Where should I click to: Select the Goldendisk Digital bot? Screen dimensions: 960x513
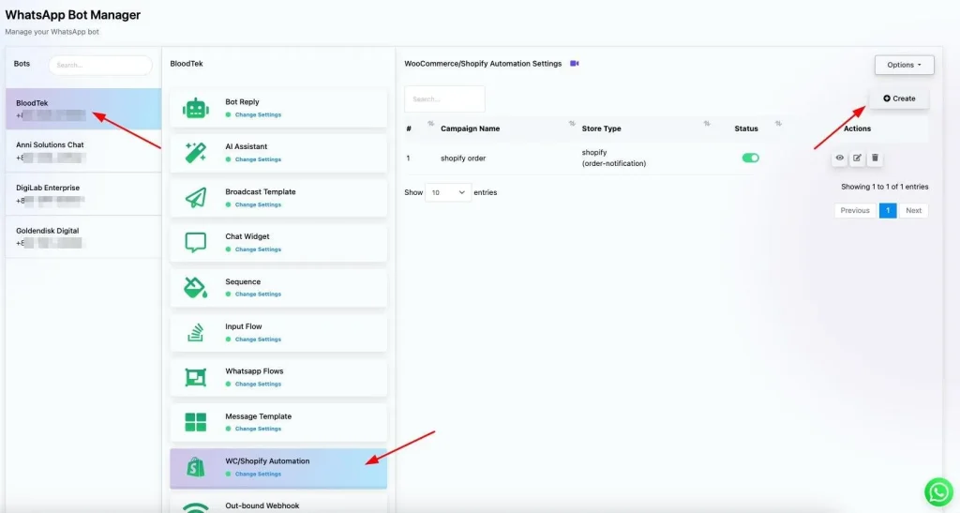(83, 237)
